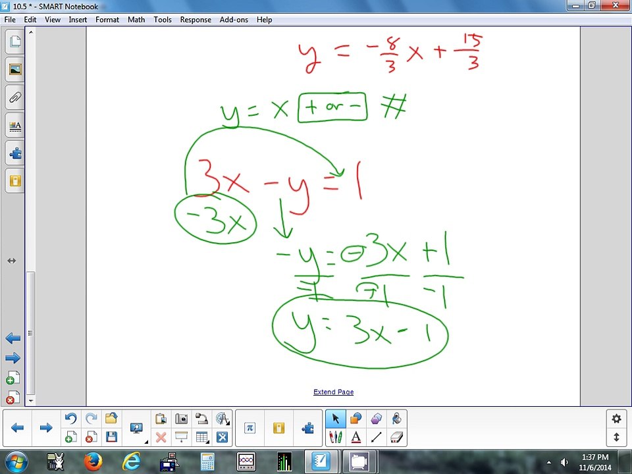Launch the document camera tool
632x474 pixels.
pyautogui.click(x=201, y=419)
